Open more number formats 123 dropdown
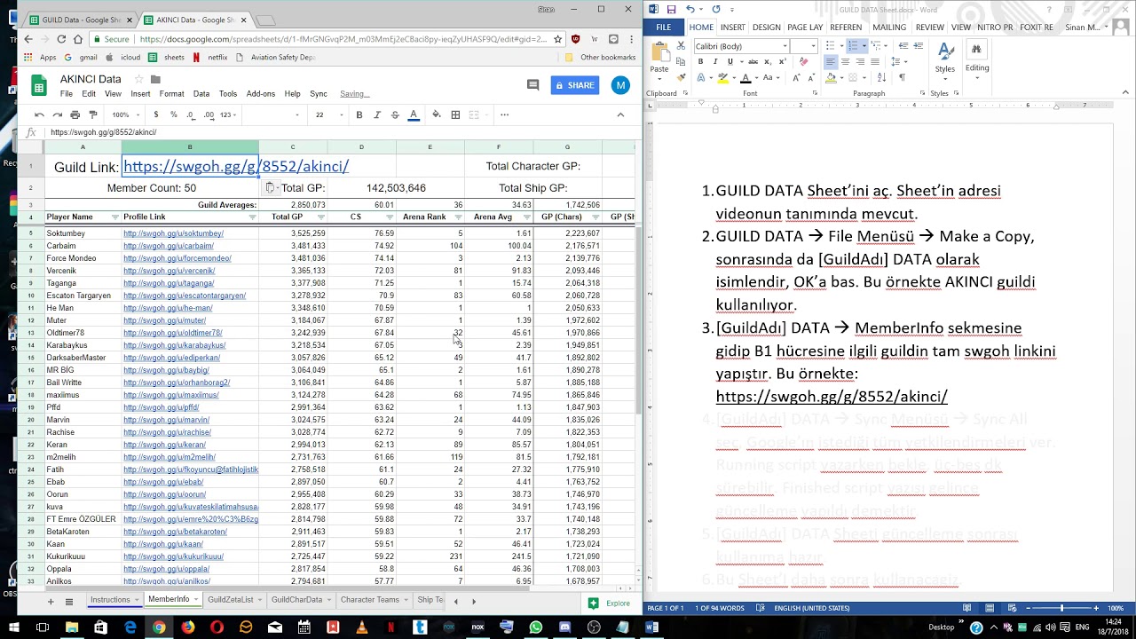 (x=229, y=114)
